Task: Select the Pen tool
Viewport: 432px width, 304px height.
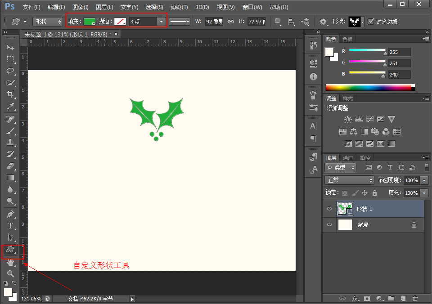Action: pos(10,214)
